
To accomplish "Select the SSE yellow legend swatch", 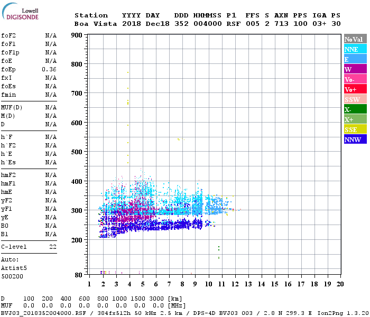I will [x=355, y=129].
